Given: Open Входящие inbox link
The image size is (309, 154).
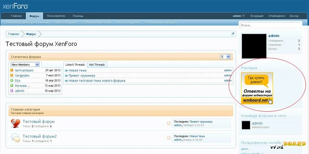Looking at the screenshot, I should 257,16.
